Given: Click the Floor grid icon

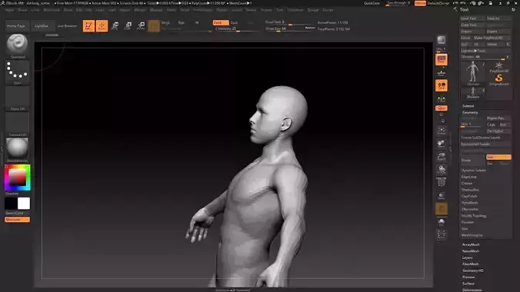Looking at the screenshot, I should coord(441,72).
